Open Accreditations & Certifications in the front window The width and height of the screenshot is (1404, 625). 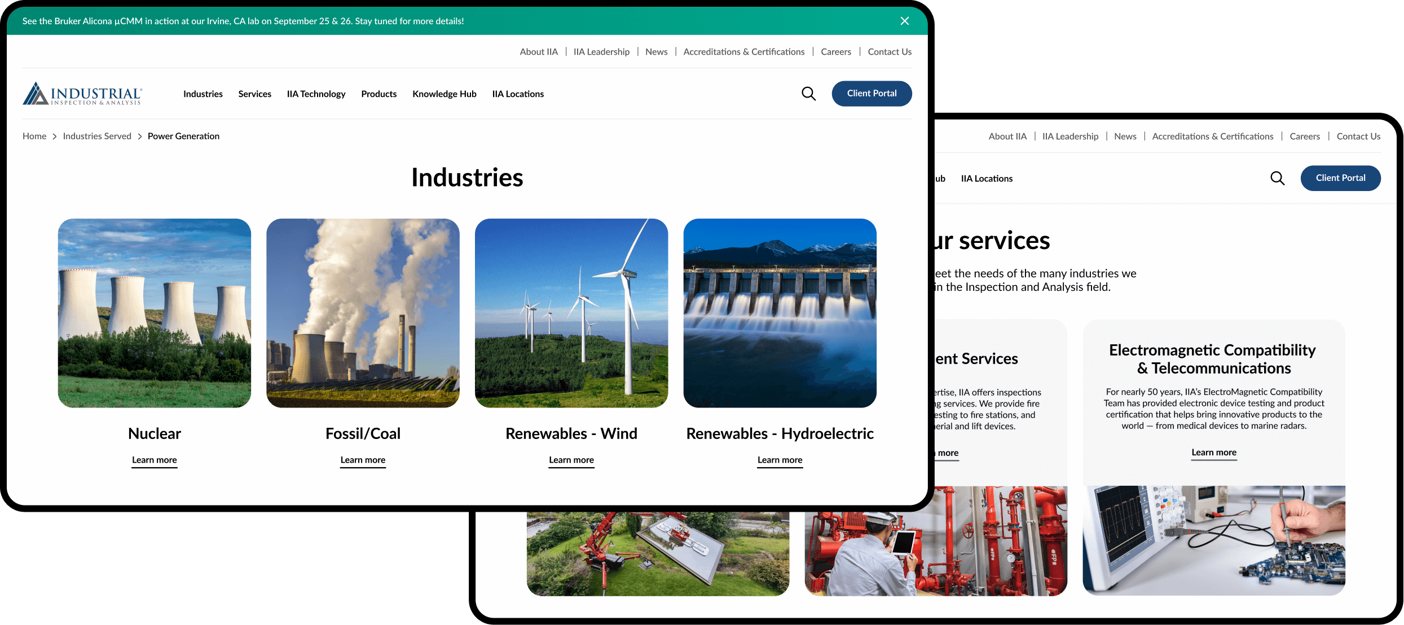tap(744, 52)
